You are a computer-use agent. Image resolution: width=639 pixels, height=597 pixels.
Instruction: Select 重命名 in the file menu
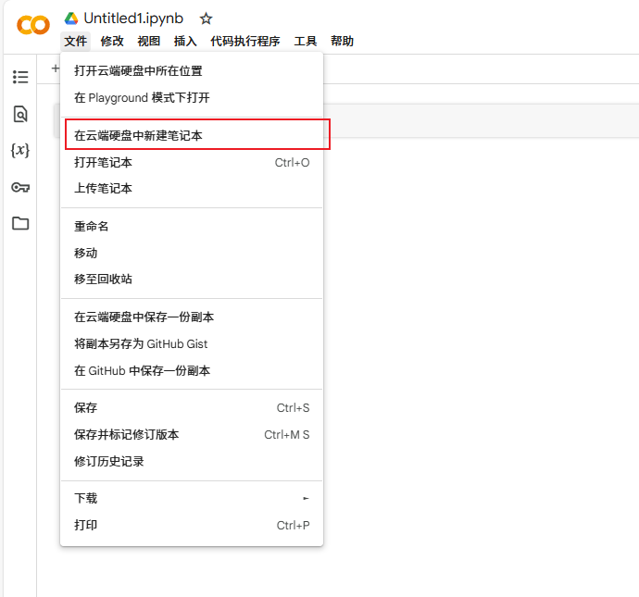click(x=192, y=227)
